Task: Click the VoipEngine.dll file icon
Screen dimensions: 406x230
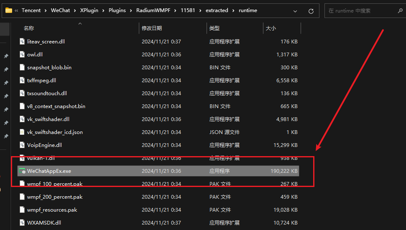Action: coord(22,145)
